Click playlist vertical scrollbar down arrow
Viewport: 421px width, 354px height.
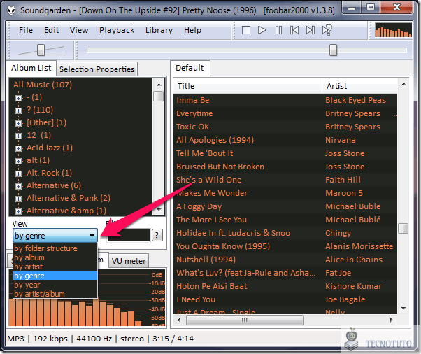[x=404, y=309]
